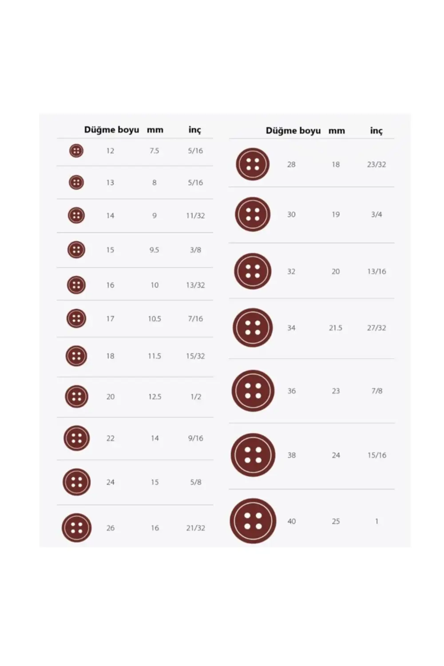Image resolution: width=444 pixels, height=666 pixels.
Task: Click the 15/16 inch value
Action: pos(377,455)
